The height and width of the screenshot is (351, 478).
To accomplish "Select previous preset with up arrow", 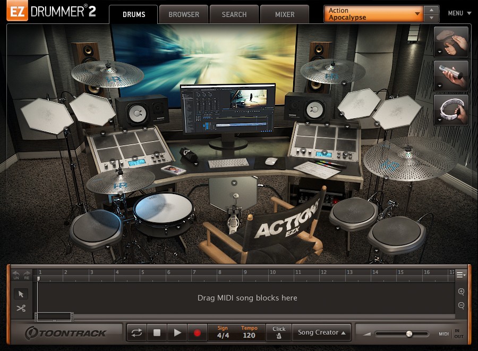I will (431, 10).
